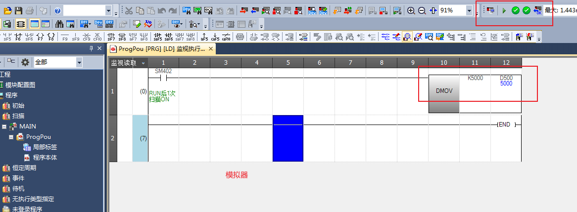
Task: Open the 监视读取 mode dropdown
Action: coord(144,63)
